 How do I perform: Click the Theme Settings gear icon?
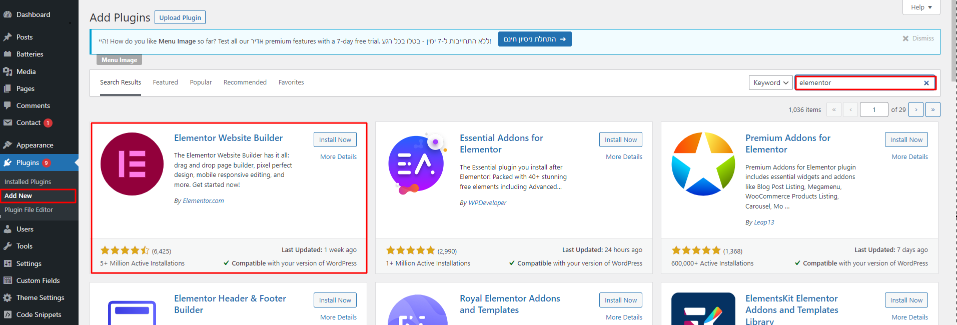[8, 297]
